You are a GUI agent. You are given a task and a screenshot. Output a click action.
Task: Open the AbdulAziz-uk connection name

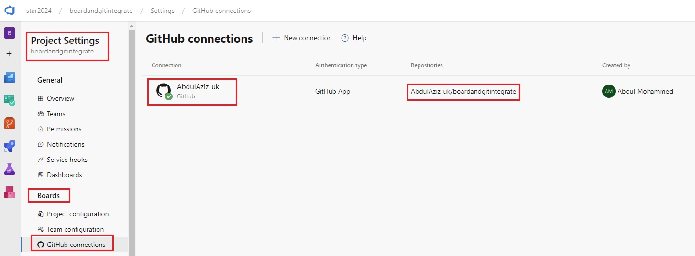coord(198,87)
